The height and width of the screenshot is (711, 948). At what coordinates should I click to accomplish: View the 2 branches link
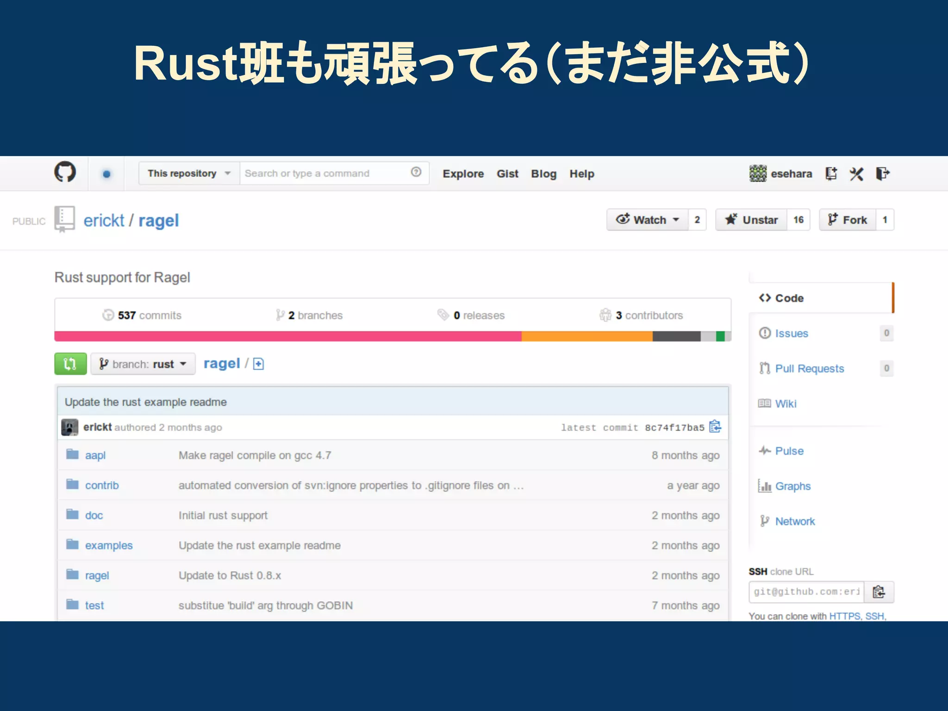click(x=309, y=315)
